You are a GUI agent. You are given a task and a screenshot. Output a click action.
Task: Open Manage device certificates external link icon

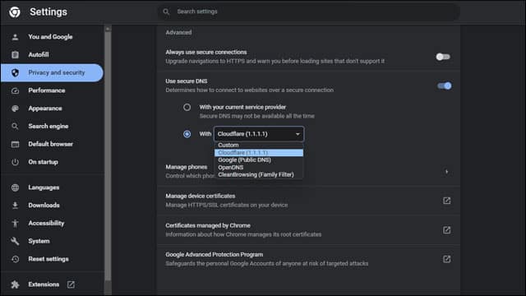click(446, 201)
